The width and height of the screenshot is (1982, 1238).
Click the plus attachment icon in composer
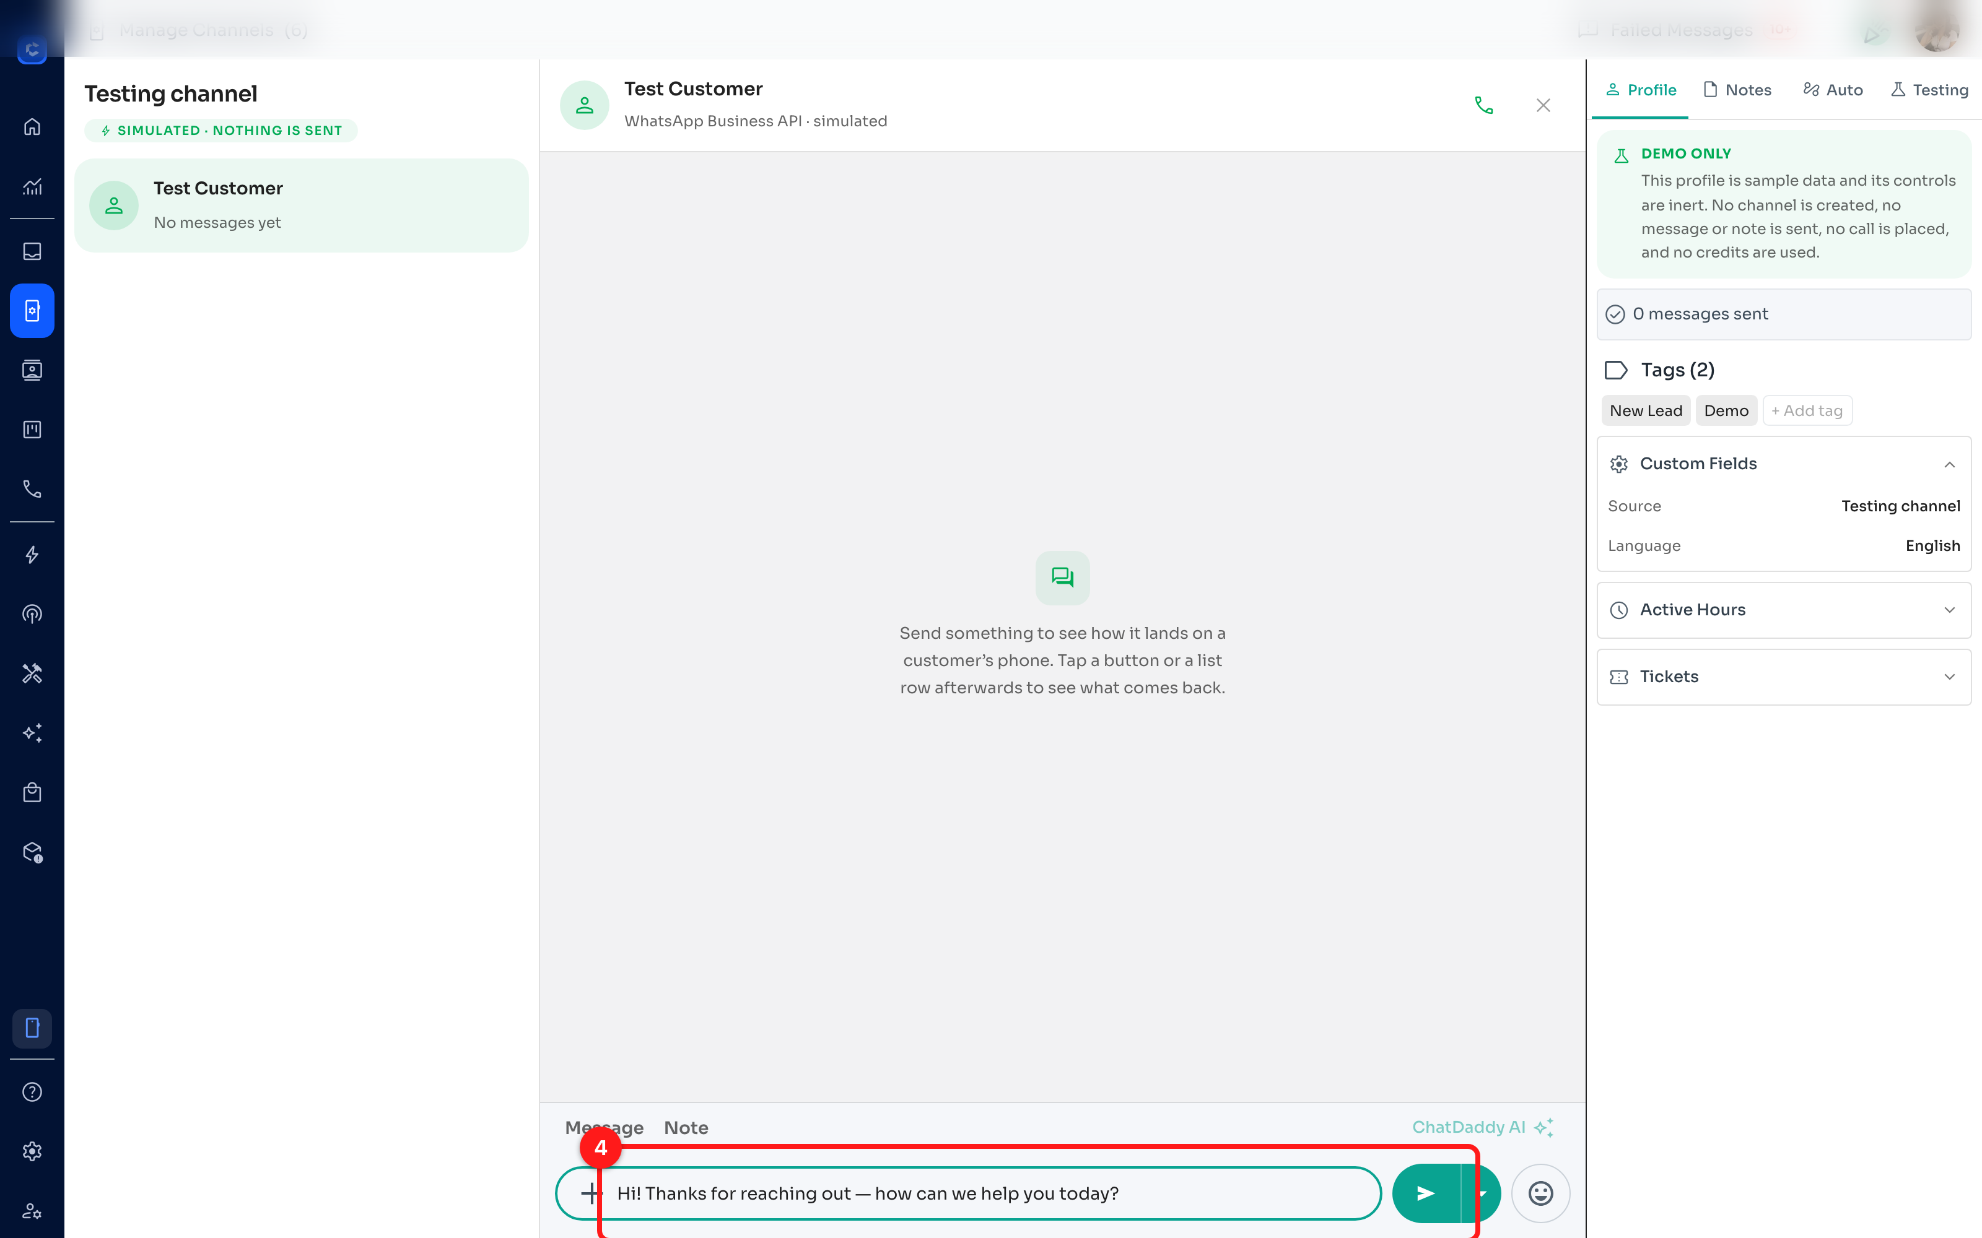coord(590,1193)
